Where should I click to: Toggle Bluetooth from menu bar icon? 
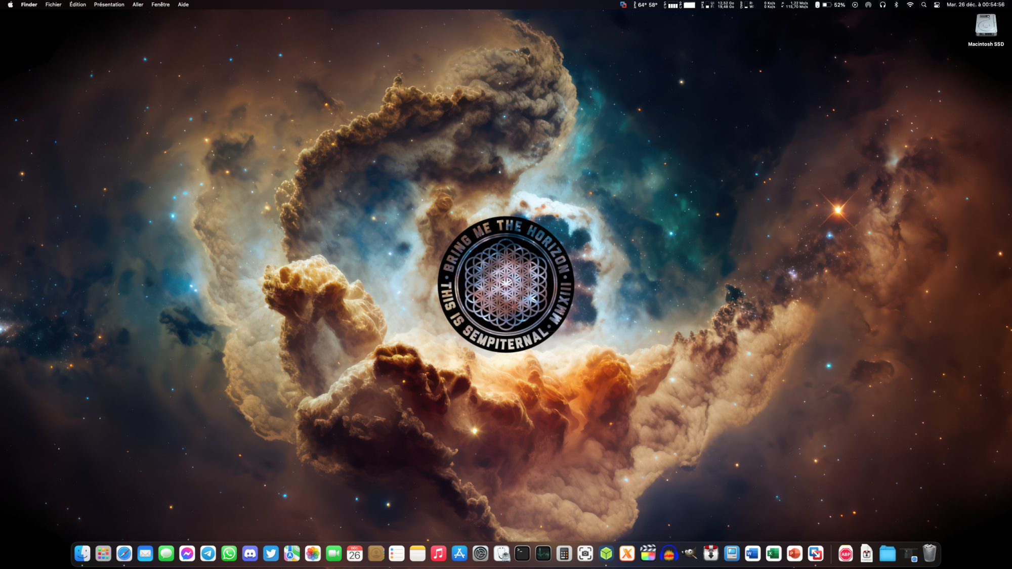[x=896, y=5]
